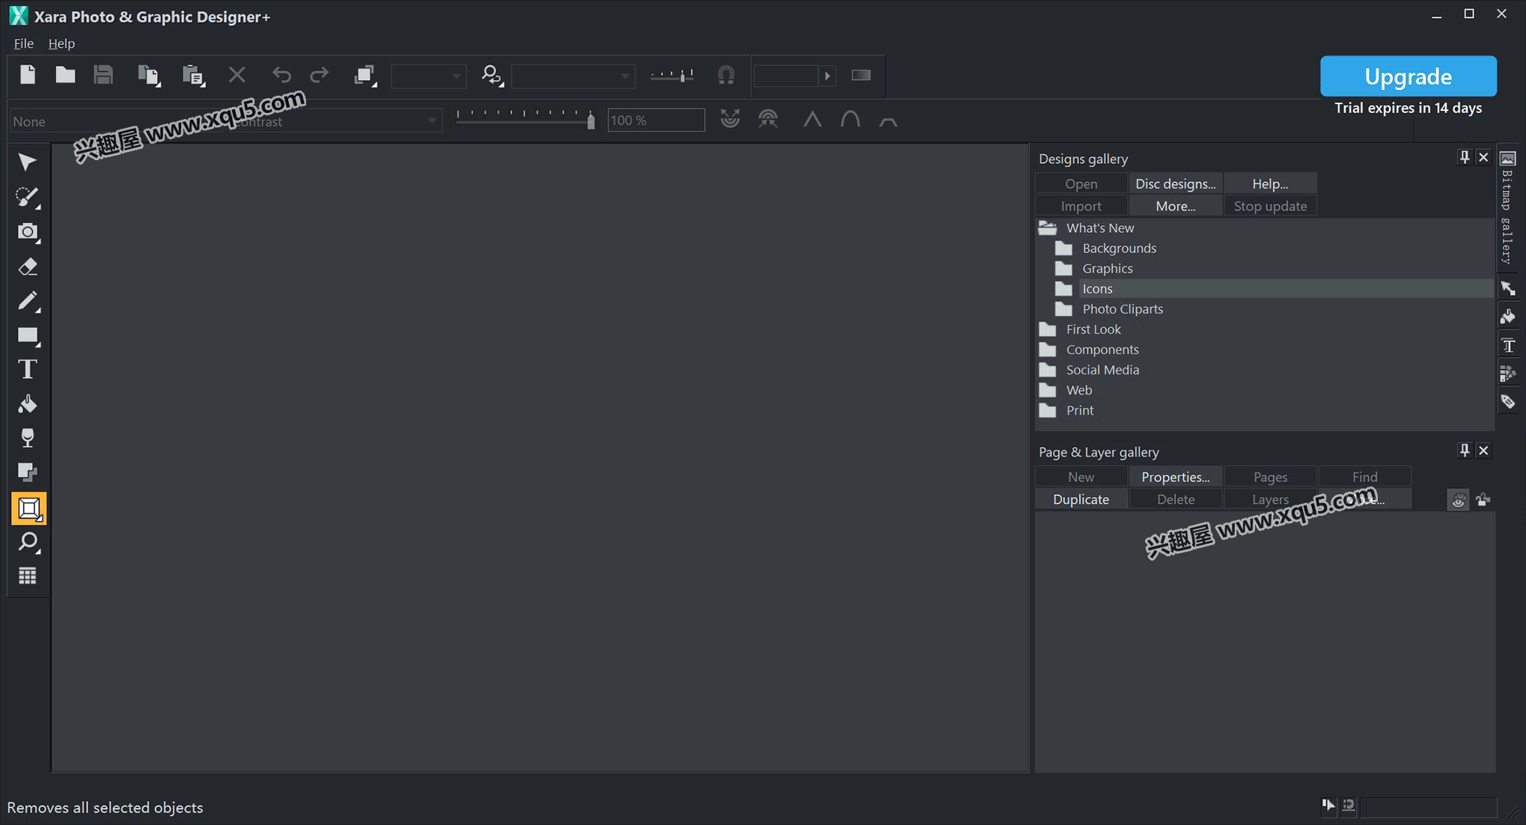
Task: Click the Disc designs... button
Action: click(x=1175, y=183)
